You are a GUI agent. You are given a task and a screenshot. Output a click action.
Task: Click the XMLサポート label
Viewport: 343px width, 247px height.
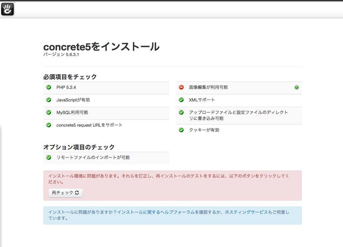pos(202,100)
